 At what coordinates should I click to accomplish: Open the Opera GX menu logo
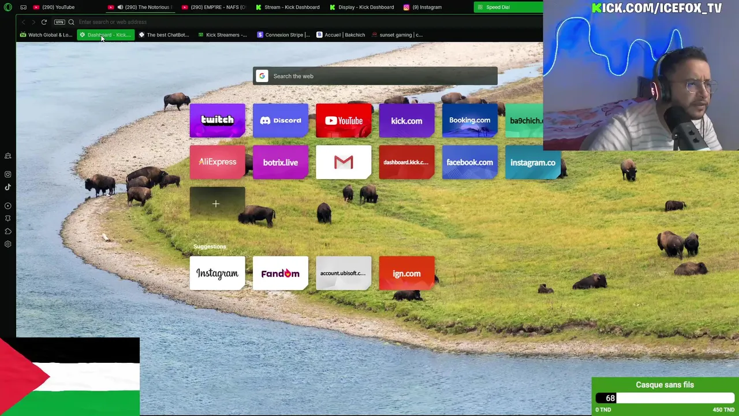pyautogui.click(x=8, y=7)
